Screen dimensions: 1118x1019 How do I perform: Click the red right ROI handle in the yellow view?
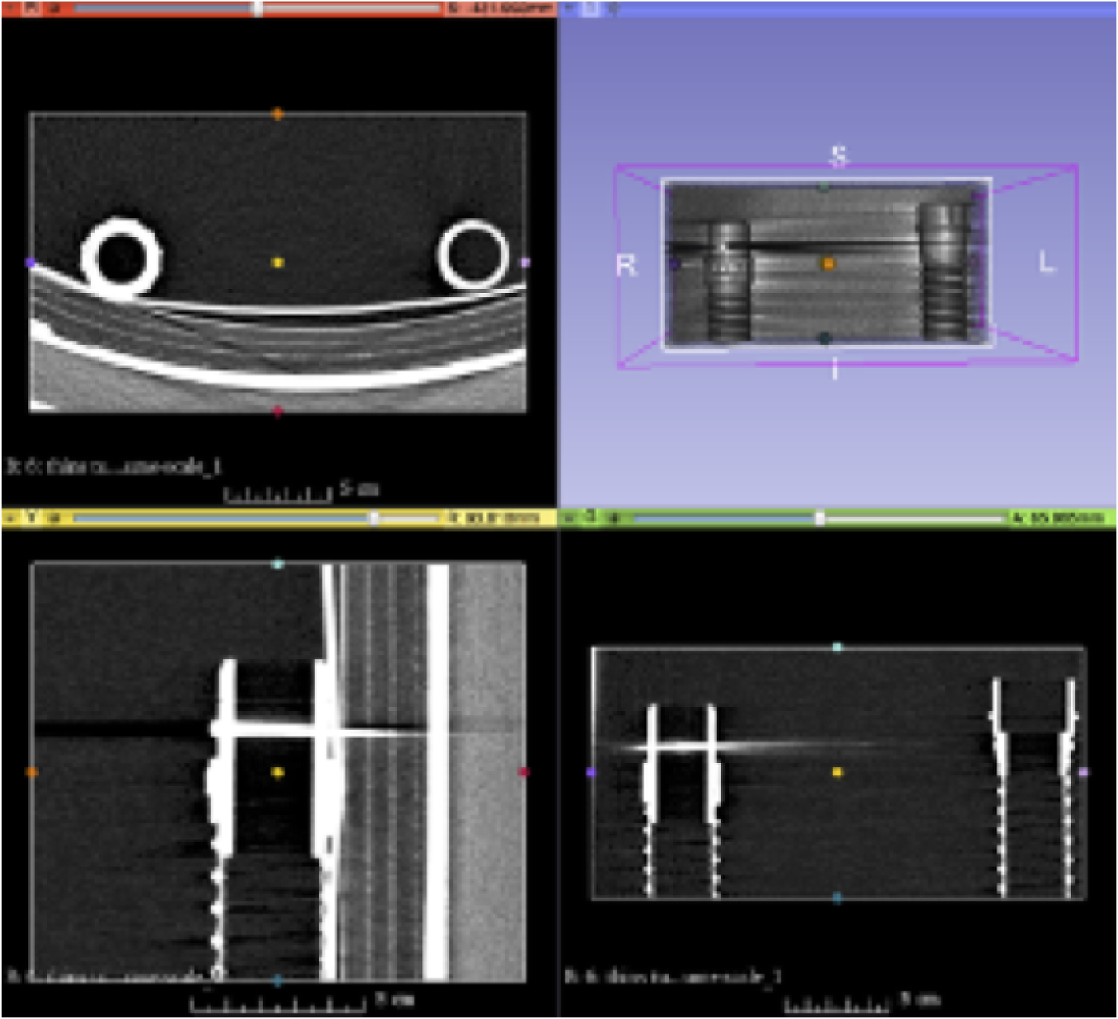click(524, 772)
